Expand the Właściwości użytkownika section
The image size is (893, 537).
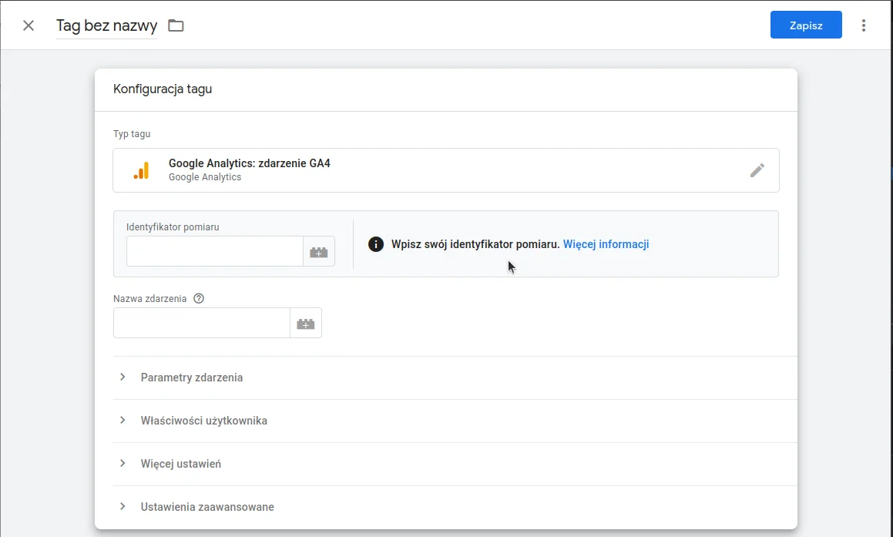click(x=455, y=421)
